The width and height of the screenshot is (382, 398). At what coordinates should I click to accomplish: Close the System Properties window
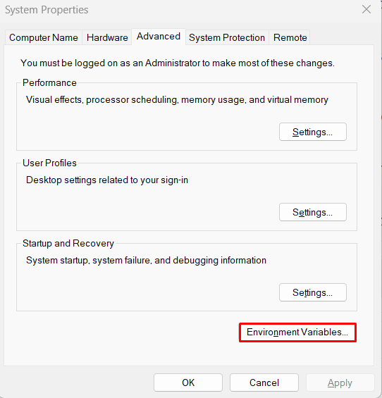tap(366, 10)
